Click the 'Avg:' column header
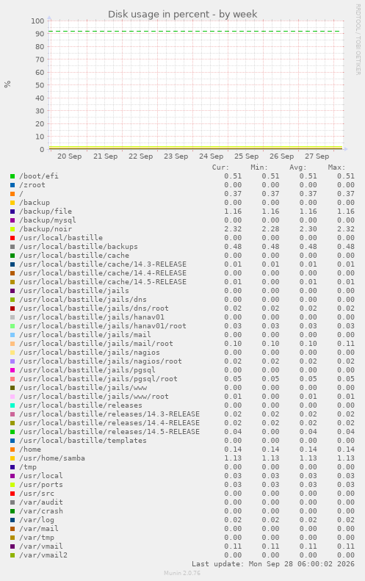This screenshot has height=581, width=365. point(298,167)
